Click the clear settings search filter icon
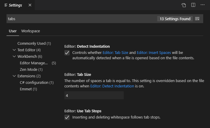Screen dimensions: 210x128 click(x=197, y=19)
